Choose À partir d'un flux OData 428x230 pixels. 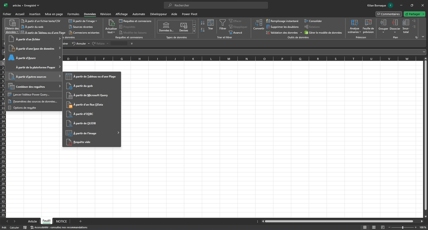click(x=92, y=105)
